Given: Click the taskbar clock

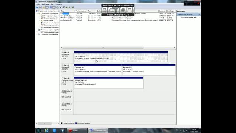Looking at the screenshot, I should pos(194,130).
